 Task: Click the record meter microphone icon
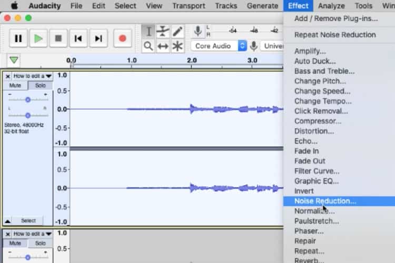pyautogui.click(x=198, y=31)
